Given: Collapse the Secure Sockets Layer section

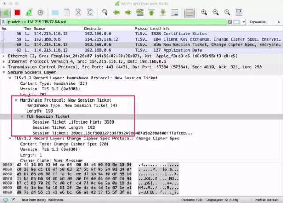Looking at the screenshot, I should (x=4, y=72).
